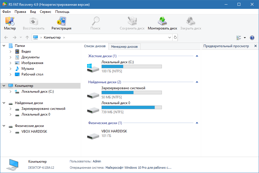
Task: Click the view mode icon
Action: point(239,38)
